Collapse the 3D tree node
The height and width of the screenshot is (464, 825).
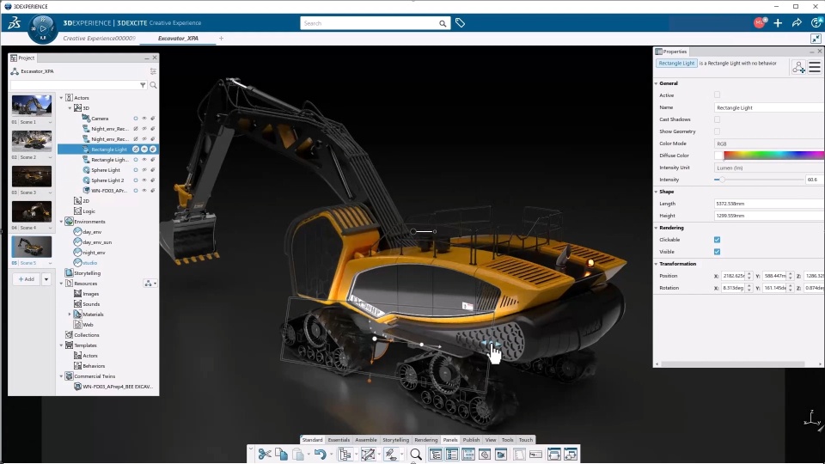point(70,108)
